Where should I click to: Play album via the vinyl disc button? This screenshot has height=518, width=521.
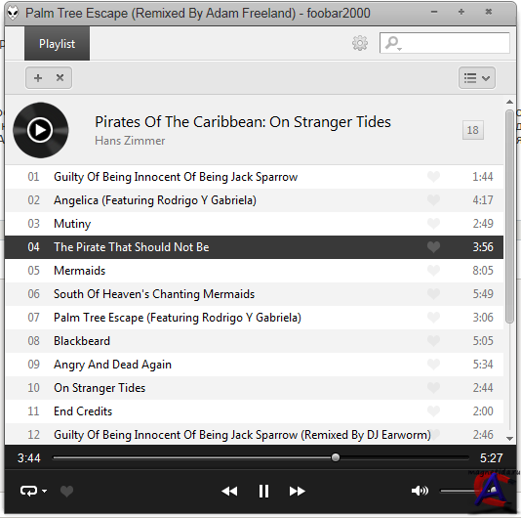pos(41,130)
